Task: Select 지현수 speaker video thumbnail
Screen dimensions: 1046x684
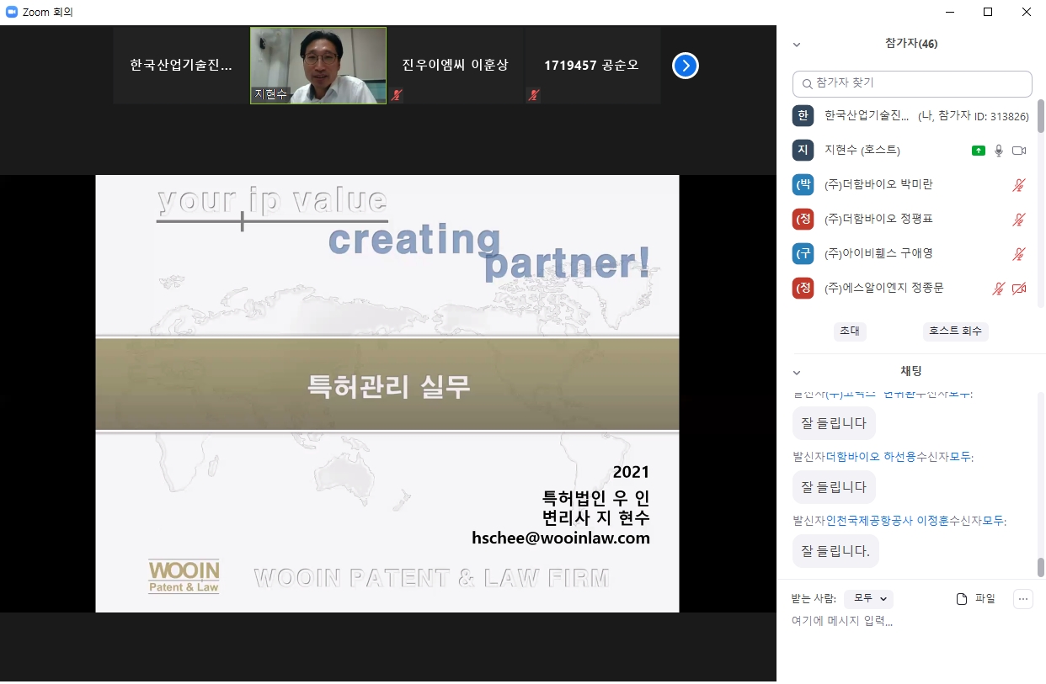Action: (x=318, y=66)
